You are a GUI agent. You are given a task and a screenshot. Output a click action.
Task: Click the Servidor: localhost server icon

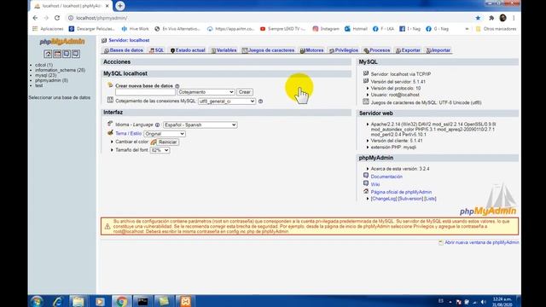click(104, 40)
